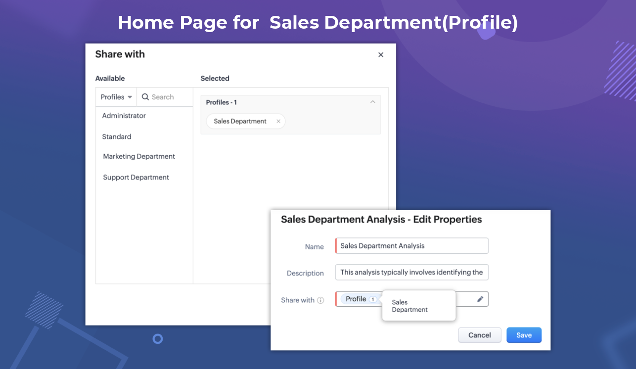The height and width of the screenshot is (369, 636).
Task: Click the Profiles - 1 group header
Action: pyautogui.click(x=222, y=102)
